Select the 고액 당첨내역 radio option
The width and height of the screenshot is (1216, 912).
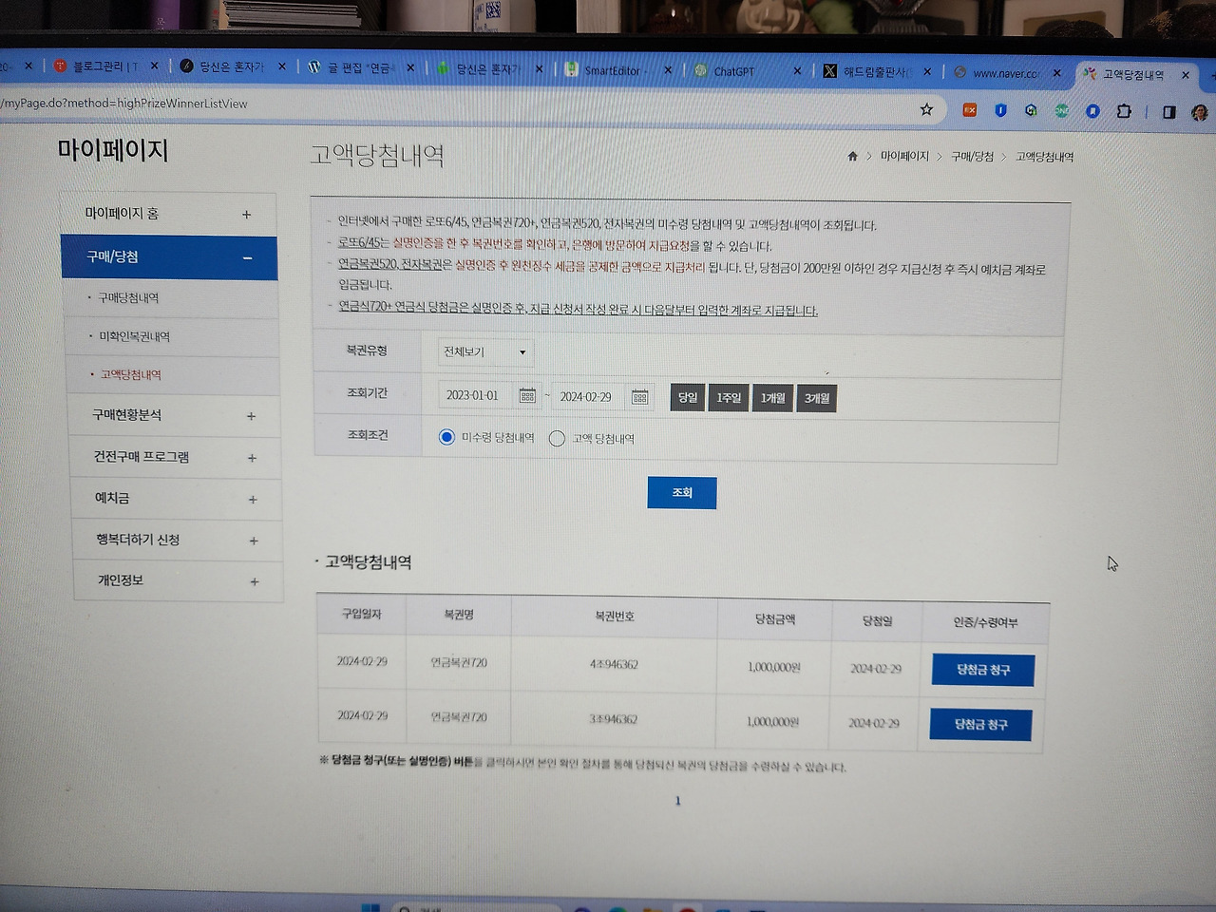point(557,438)
